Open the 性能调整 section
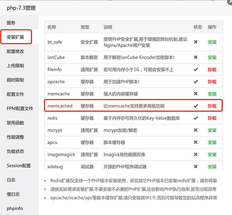 pyautogui.click(x=15, y=137)
